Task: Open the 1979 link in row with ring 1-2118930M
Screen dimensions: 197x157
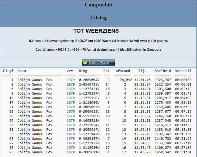Action: coord(71,148)
